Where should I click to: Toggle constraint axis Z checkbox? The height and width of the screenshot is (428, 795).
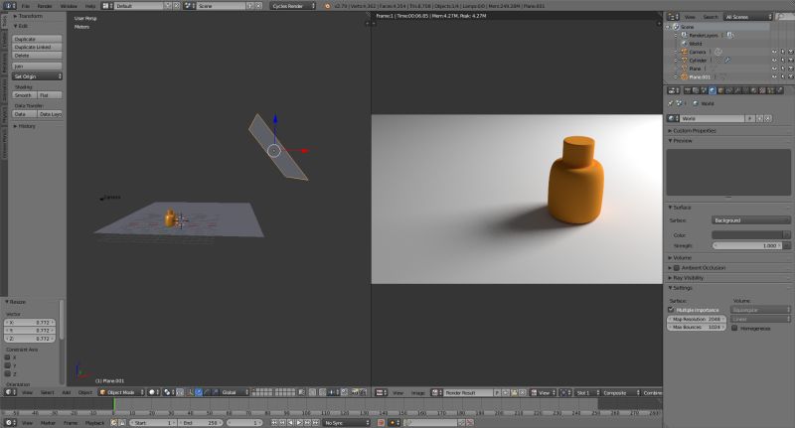8,373
